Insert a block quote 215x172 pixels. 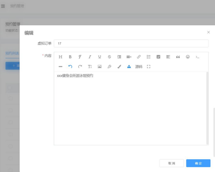[x=178, y=57]
